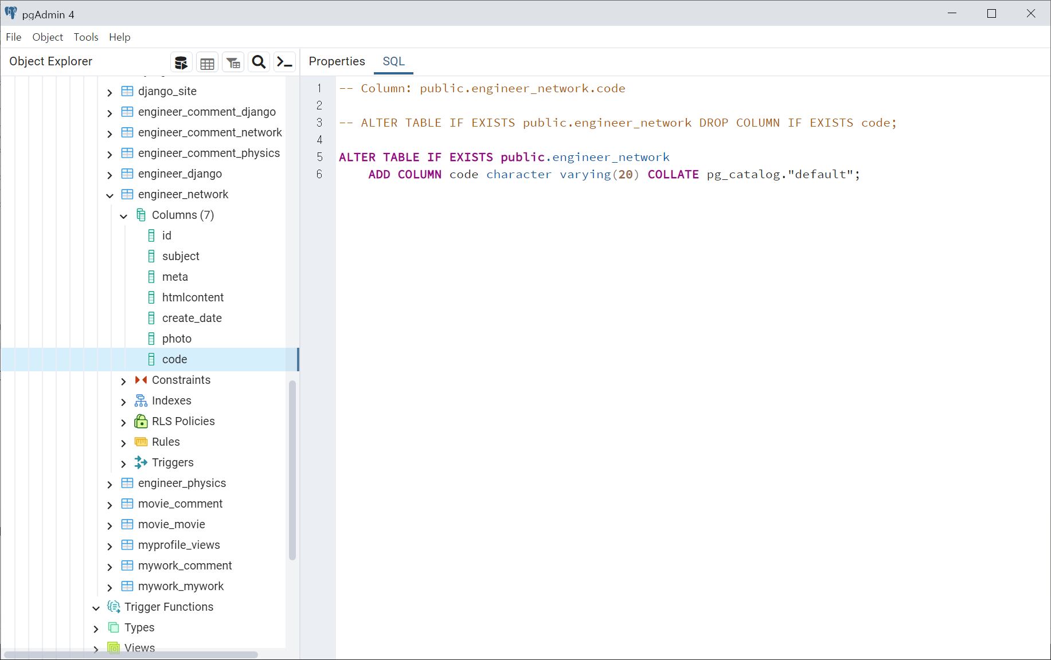This screenshot has width=1051, height=660.
Task: Click the id column icon
Action: coord(151,235)
